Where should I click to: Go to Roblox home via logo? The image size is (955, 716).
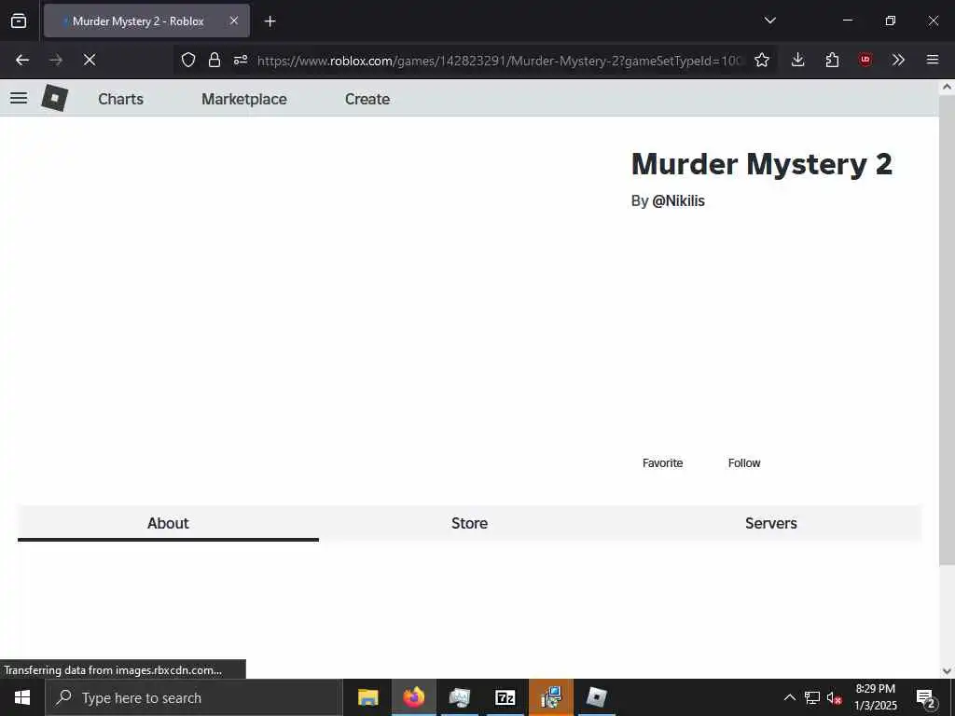click(54, 98)
